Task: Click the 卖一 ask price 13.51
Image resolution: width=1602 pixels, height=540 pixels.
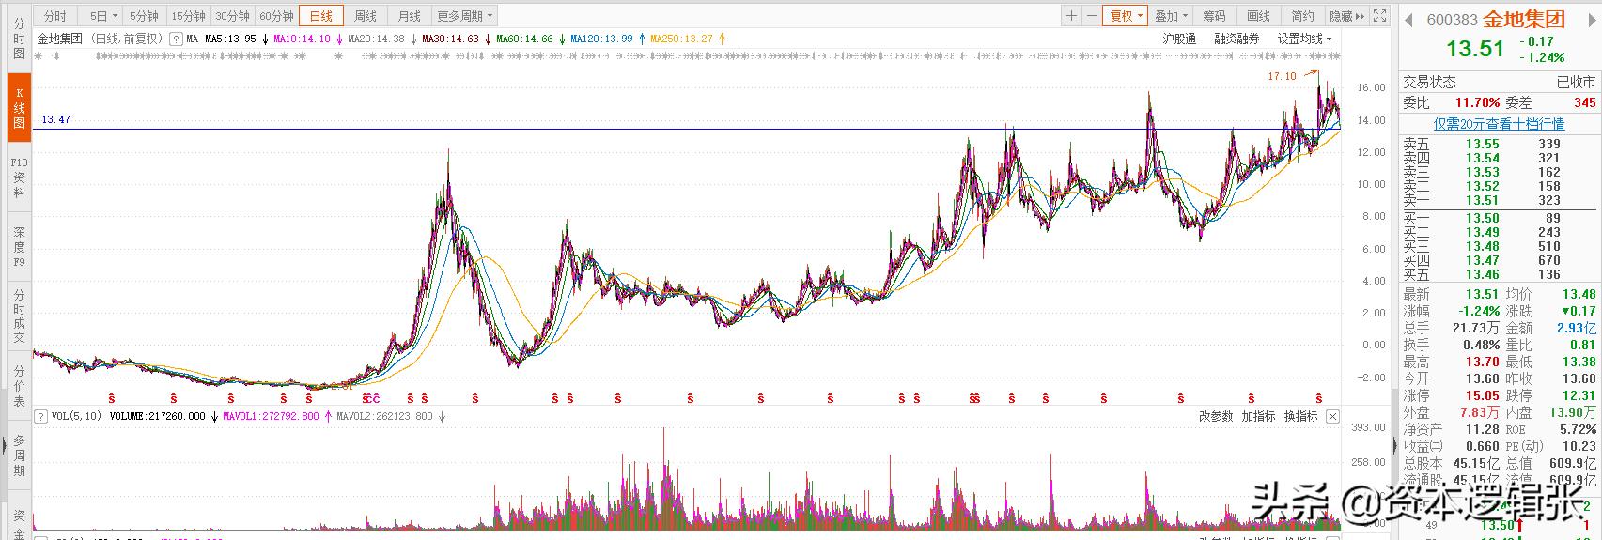Action: (1483, 200)
